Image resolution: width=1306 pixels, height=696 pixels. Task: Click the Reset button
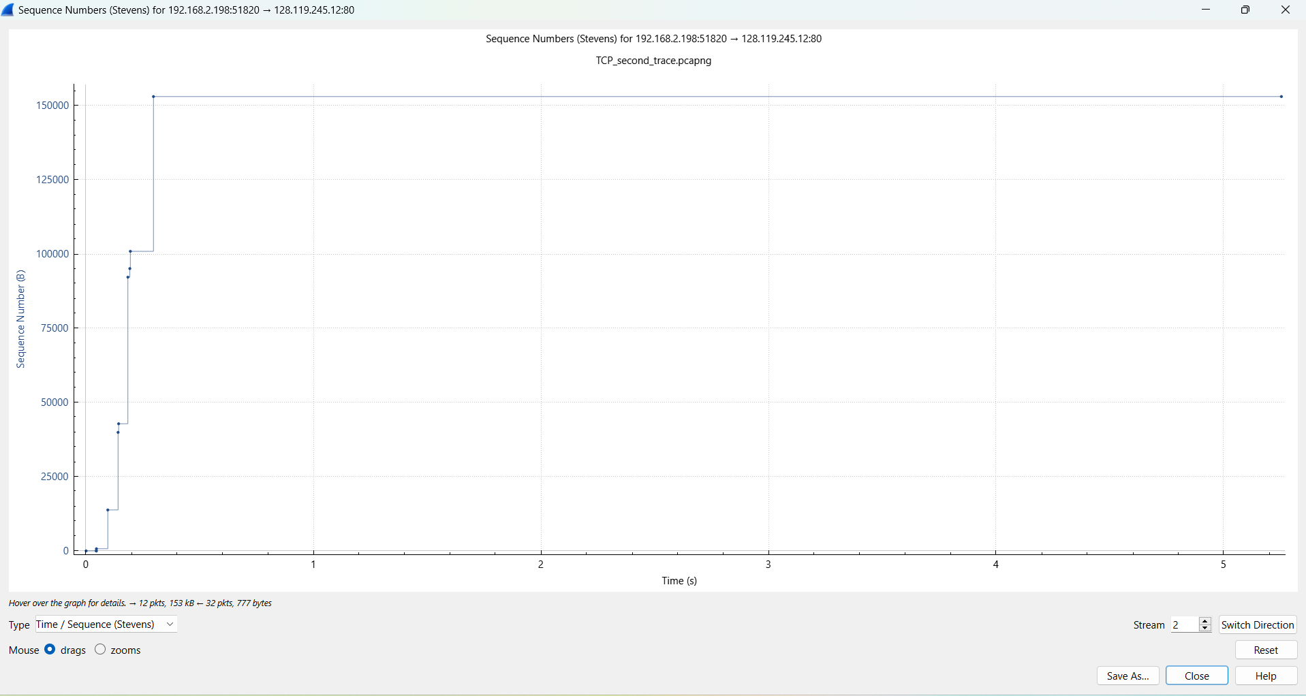pyautogui.click(x=1266, y=650)
